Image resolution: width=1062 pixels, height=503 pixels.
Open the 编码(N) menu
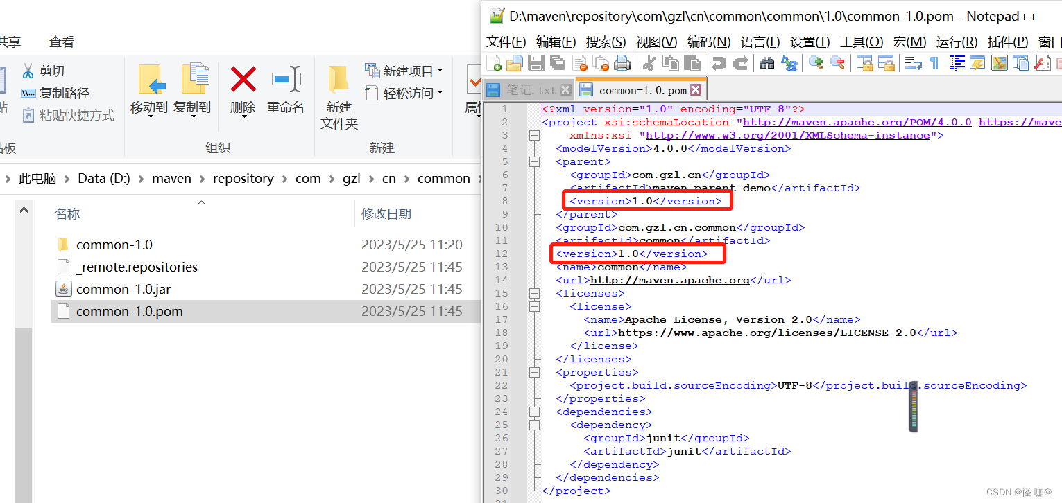pos(708,42)
